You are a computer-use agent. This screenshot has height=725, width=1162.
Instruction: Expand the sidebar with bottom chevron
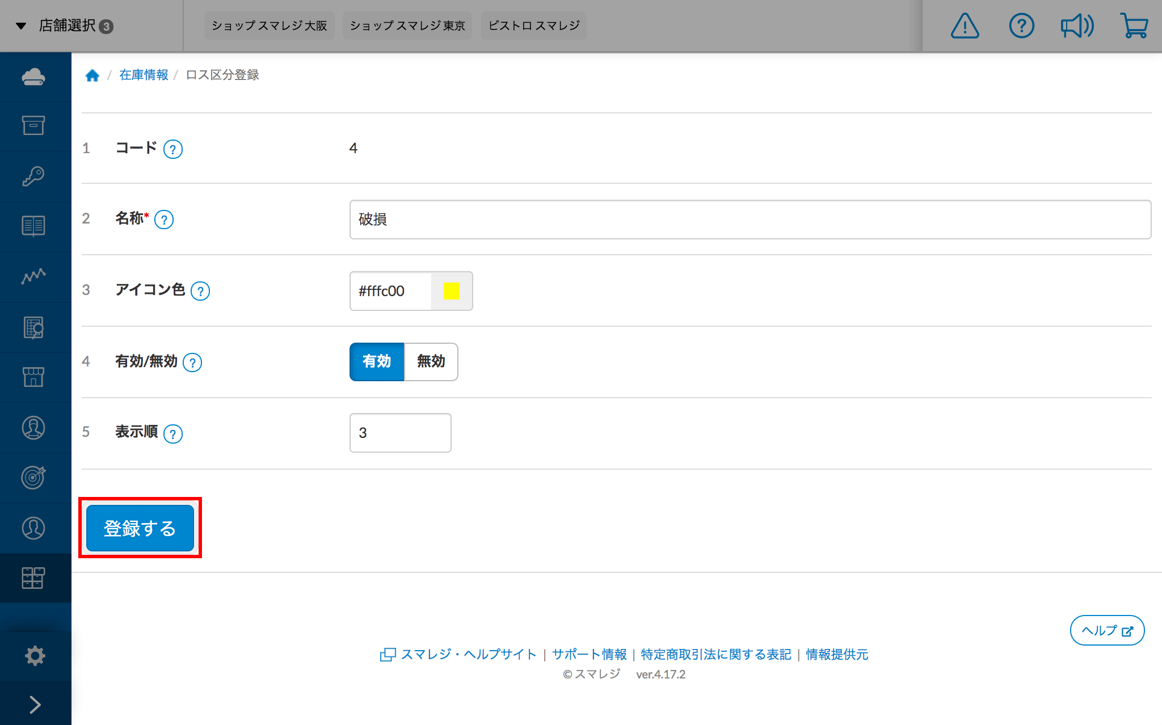[x=35, y=705]
